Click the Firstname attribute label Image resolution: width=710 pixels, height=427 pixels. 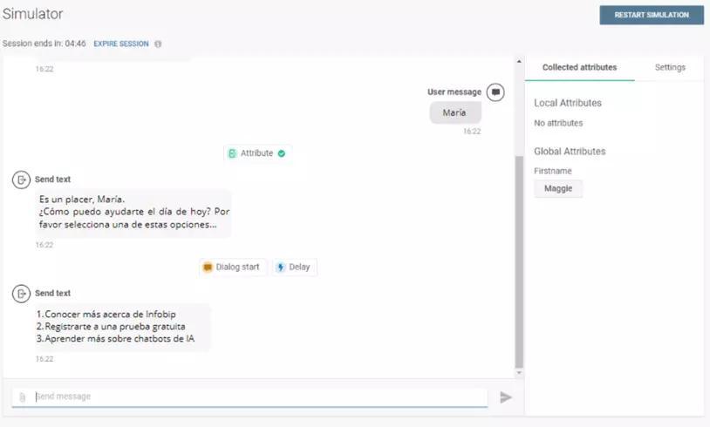coord(552,171)
